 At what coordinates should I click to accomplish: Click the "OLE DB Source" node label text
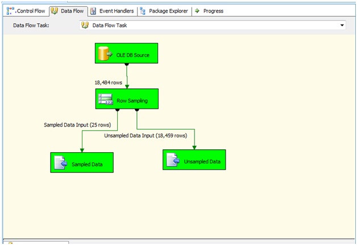[132, 54]
